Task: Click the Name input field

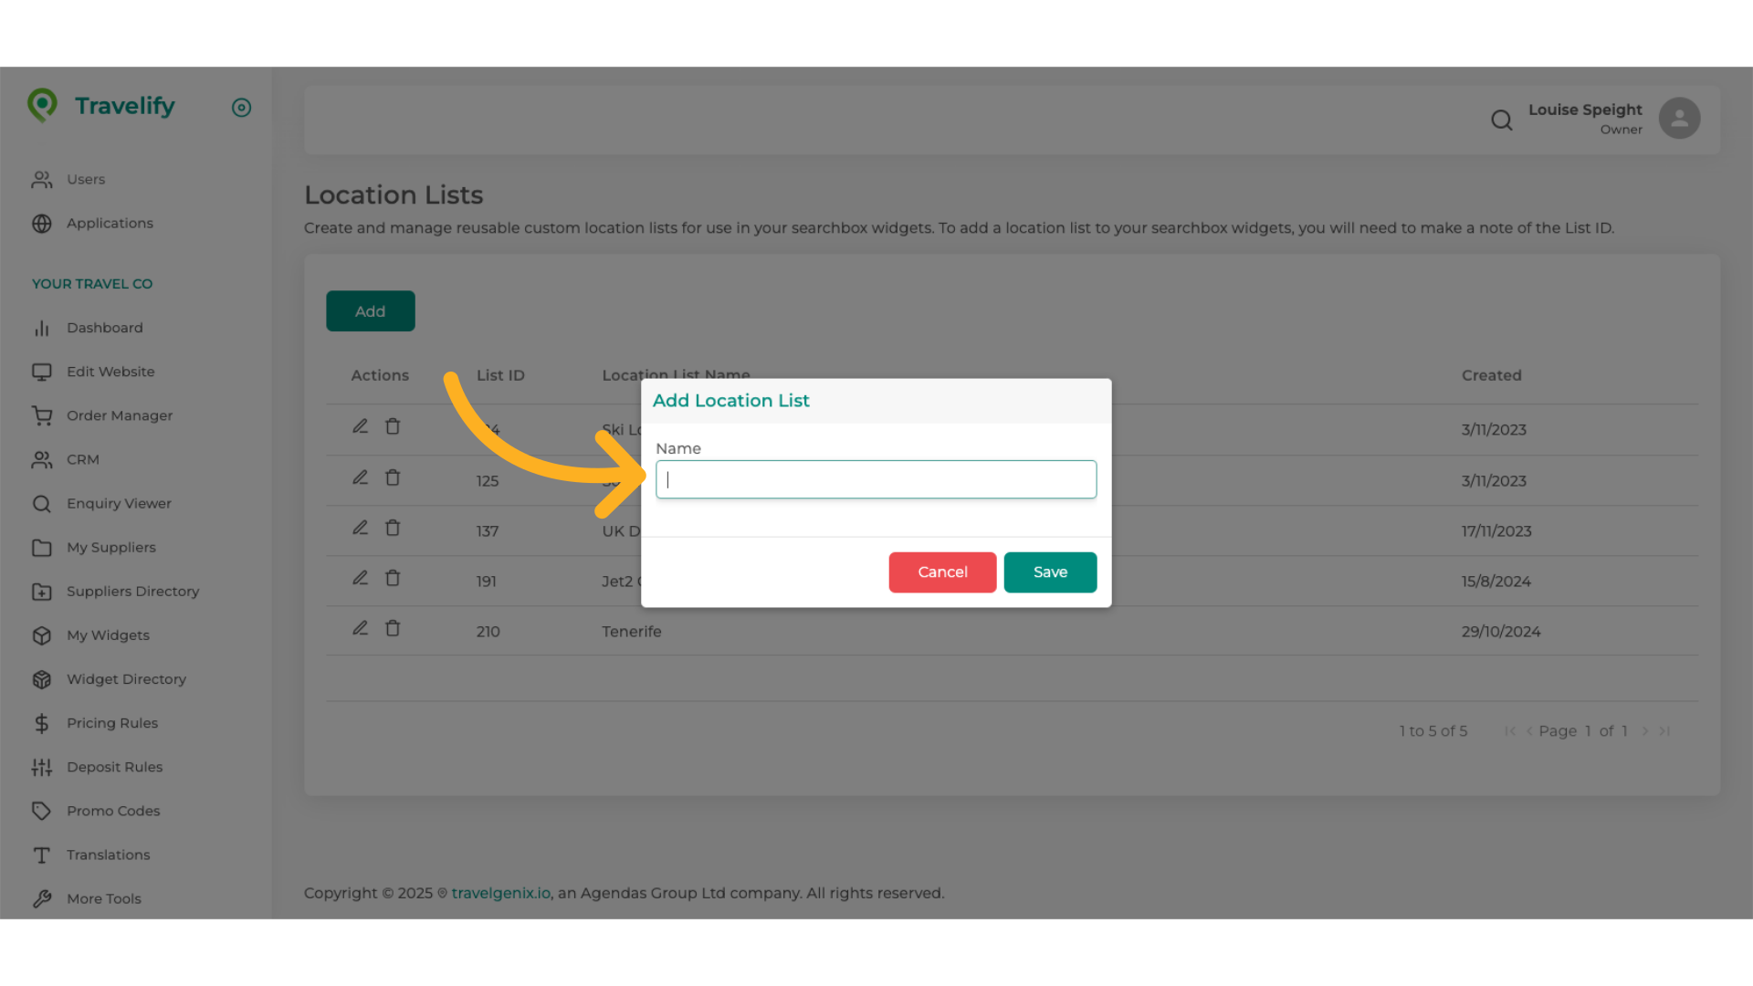Action: click(x=876, y=479)
